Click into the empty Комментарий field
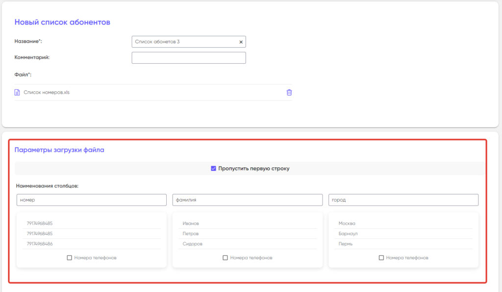The width and height of the screenshot is (502, 292). (x=189, y=57)
